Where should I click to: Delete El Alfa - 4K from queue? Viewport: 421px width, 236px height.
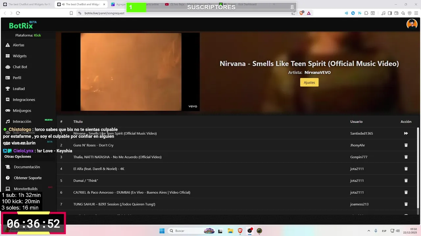point(406,169)
